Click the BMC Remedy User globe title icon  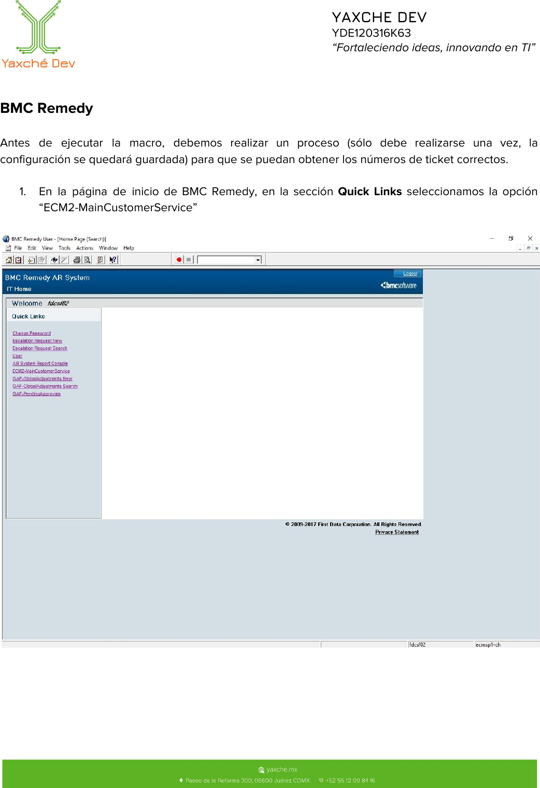[x=6, y=239]
